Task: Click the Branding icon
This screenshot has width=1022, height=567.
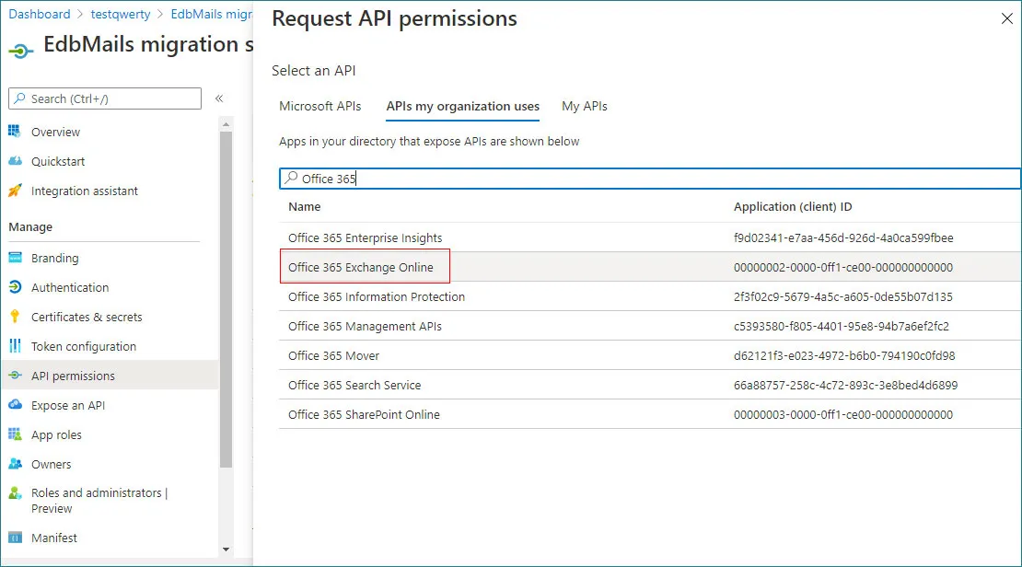Action: coord(15,258)
